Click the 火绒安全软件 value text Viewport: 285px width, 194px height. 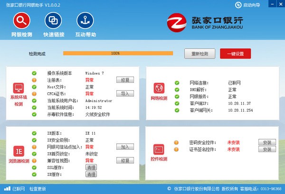[97, 115]
